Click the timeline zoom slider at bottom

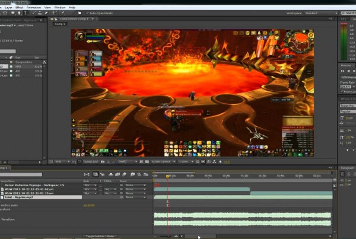click(x=166, y=236)
